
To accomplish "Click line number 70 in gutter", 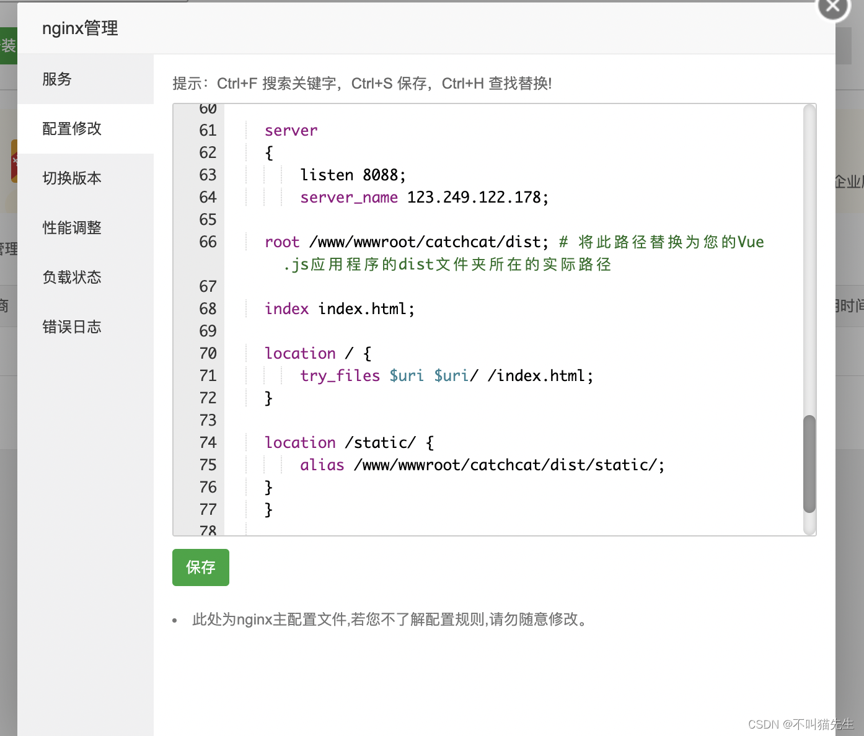I will click(208, 354).
